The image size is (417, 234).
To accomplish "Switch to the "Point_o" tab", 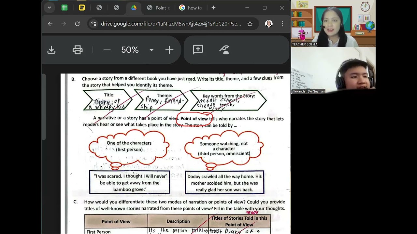I will pos(159,7).
